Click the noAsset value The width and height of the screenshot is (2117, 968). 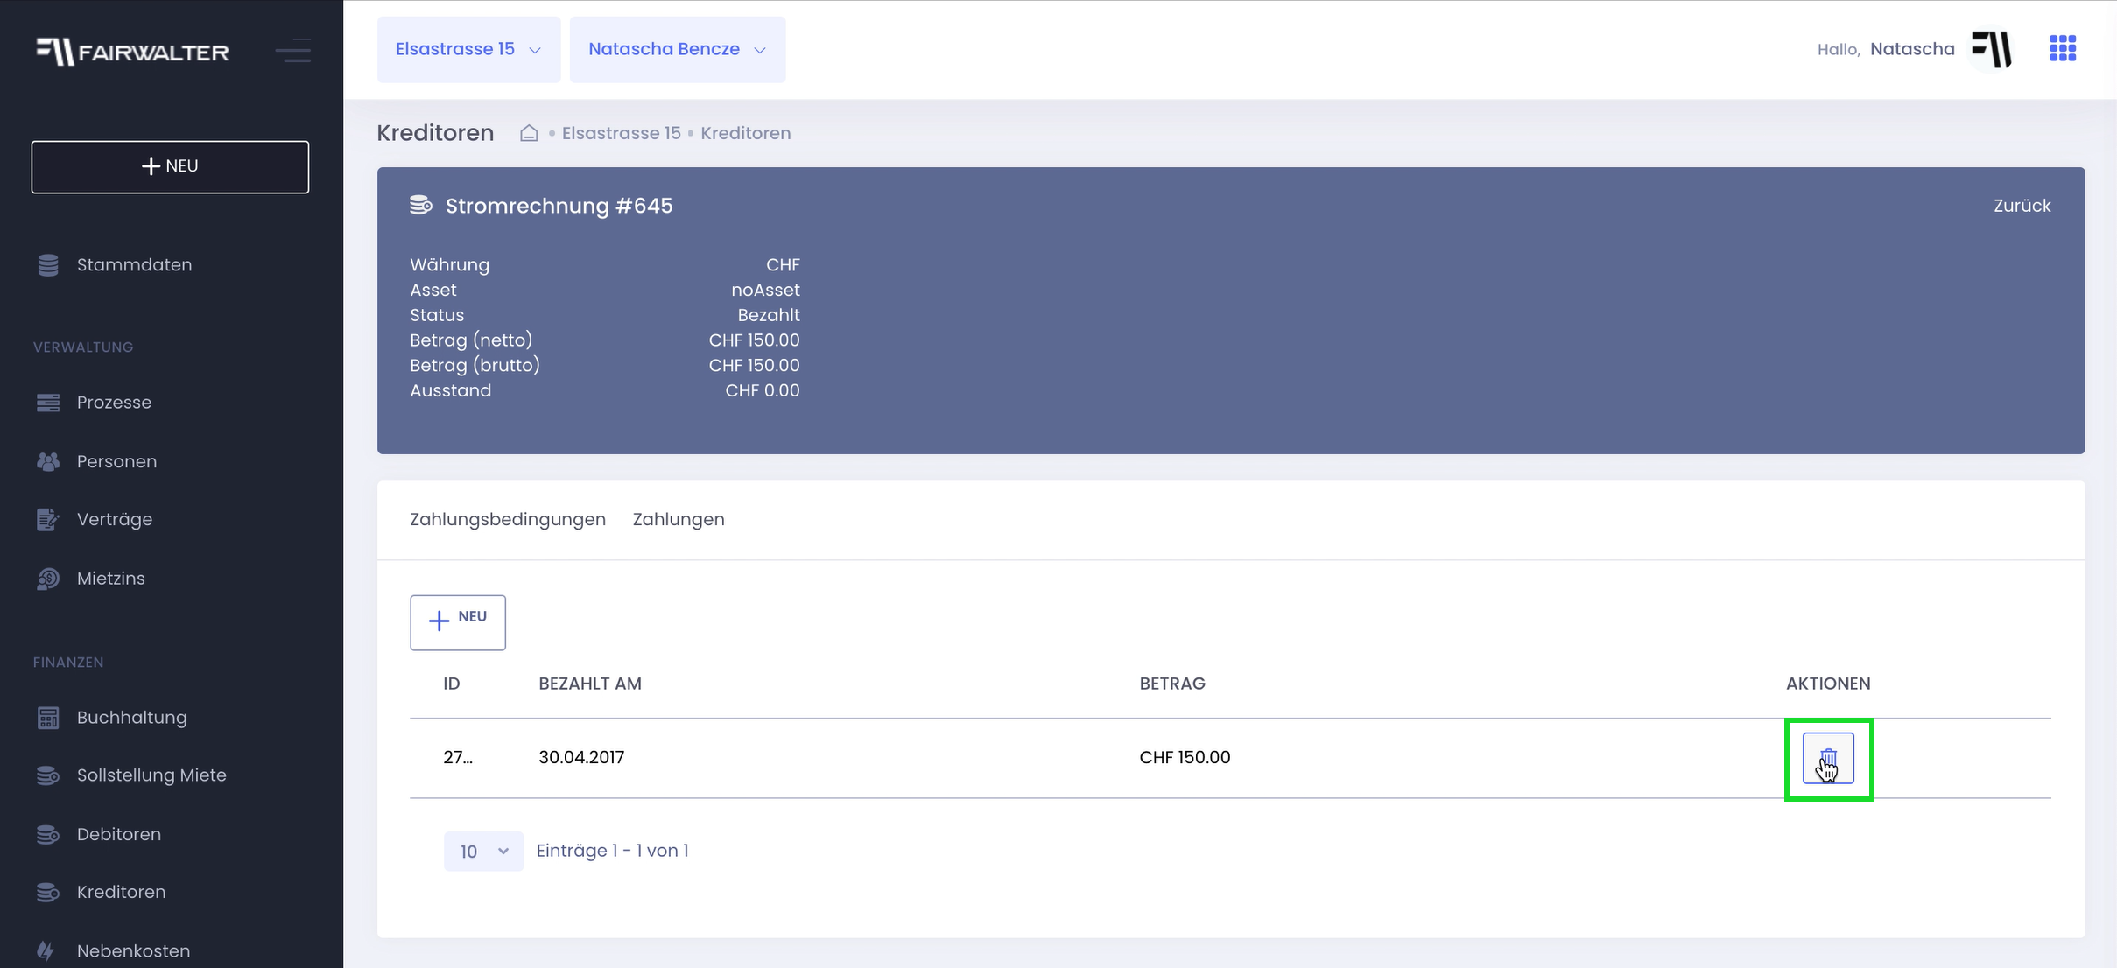765,290
